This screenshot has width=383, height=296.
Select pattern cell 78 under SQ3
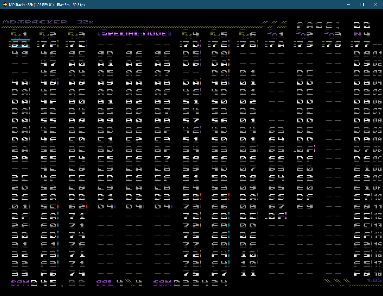pos(333,44)
